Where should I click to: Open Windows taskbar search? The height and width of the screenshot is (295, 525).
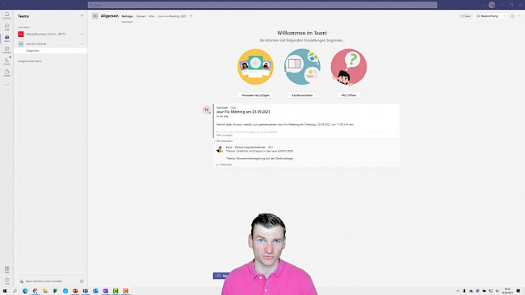pos(15,291)
